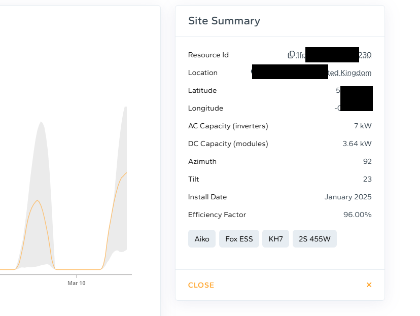The image size is (420, 316).
Task: Click the Efficiency Factor 96.00% value
Action: tap(357, 215)
